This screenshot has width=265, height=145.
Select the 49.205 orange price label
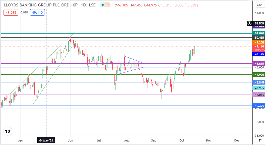[259, 42]
